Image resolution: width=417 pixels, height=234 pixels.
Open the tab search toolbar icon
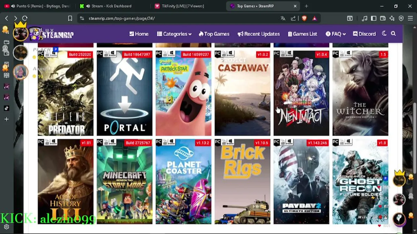tap(350, 19)
